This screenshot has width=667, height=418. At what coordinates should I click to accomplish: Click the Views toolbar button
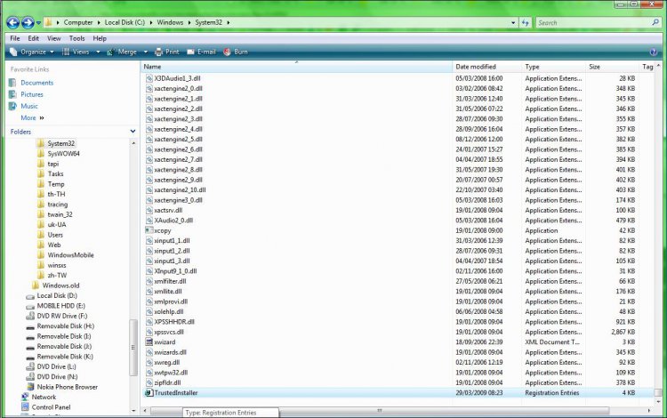(x=76, y=52)
